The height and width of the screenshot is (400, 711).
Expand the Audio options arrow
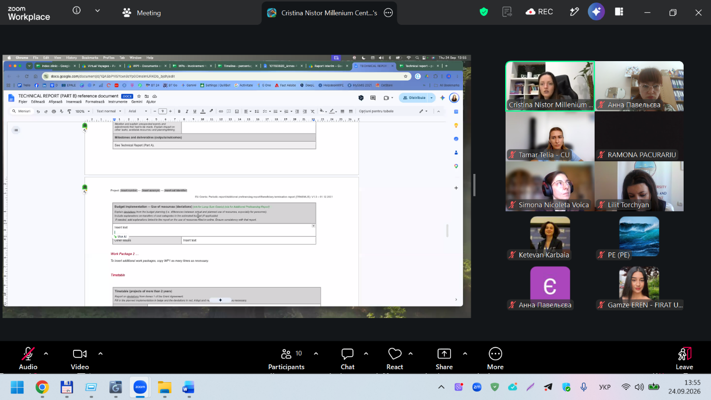[46, 354]
